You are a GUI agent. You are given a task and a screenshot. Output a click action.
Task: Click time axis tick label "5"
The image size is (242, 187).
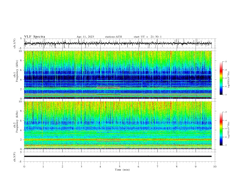tap(119, 167)
